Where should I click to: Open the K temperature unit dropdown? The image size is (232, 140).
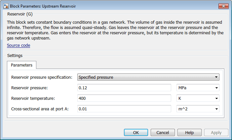click(198, 98)
